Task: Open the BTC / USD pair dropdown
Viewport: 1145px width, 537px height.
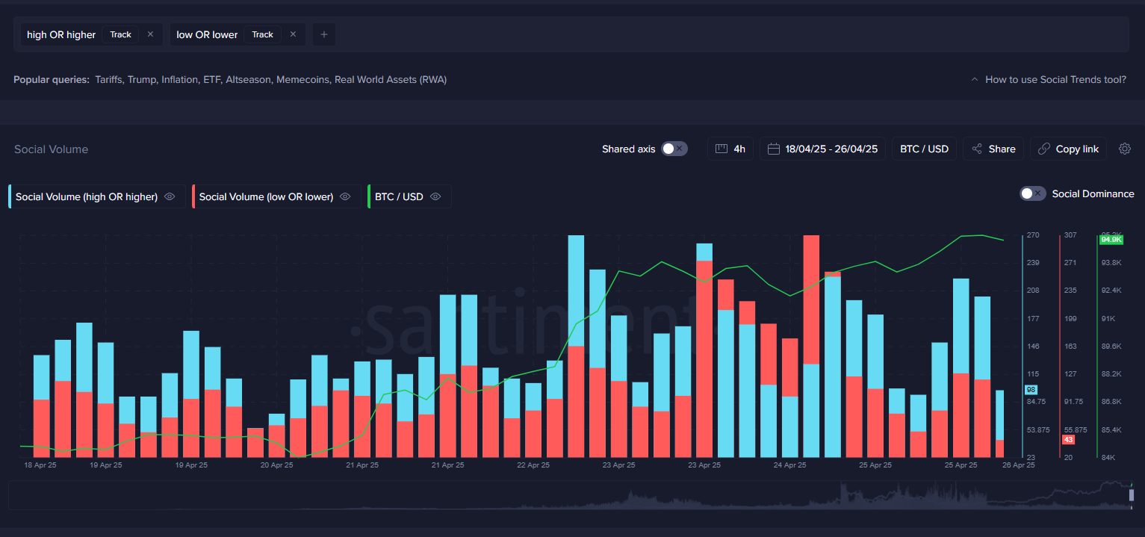Action: (924, 149)
